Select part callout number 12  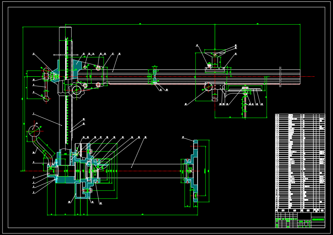(84, 54)
